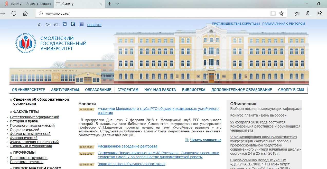Click the НОВОСТИ link in header
Screen dimensions: 327x169
[94, 25]
